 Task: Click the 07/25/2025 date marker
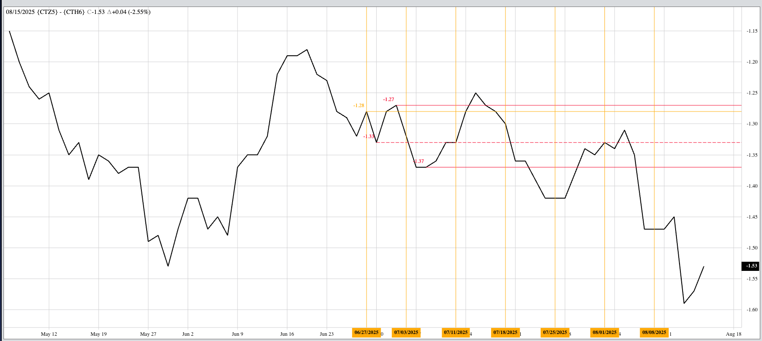tap(555, 332)
